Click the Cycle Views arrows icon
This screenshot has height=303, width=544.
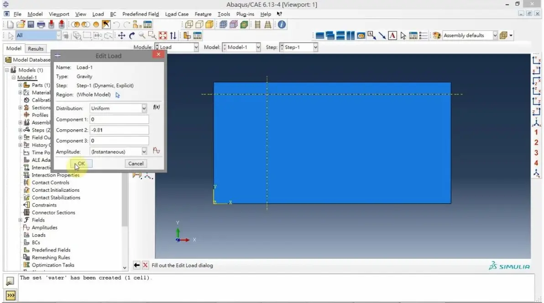point(173,36)
